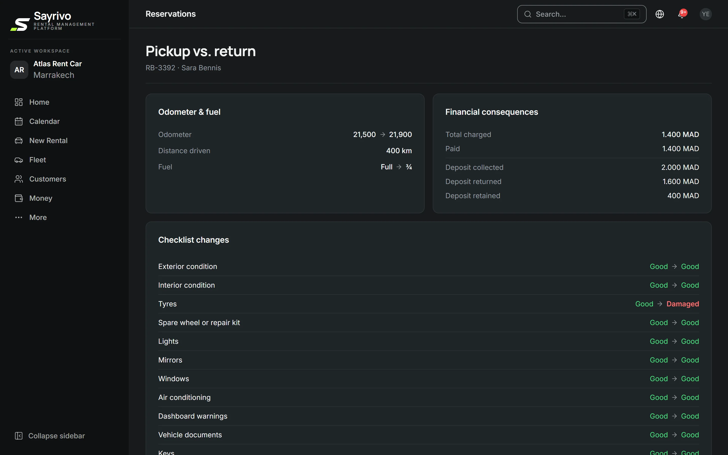Click the Money wallet icon

19,198
